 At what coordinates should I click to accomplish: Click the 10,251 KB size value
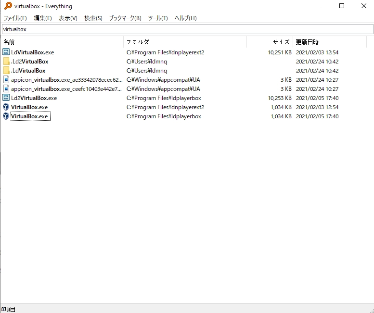280,52
